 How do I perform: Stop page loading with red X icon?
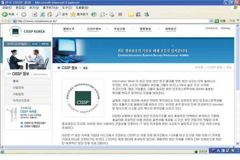(35, 14)
